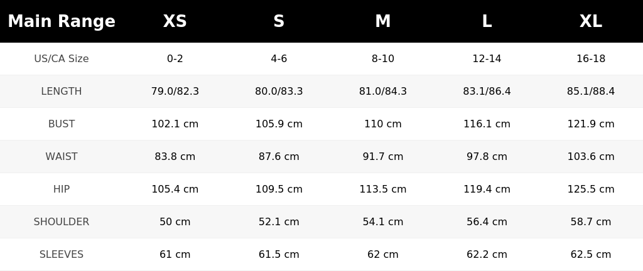Select the 16-18 US size cell
Viewport: 643px width, 271px height.
point(590,58)
